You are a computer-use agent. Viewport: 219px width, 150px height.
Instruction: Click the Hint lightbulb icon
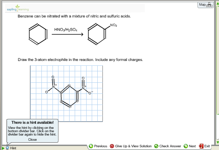(7, 148)
